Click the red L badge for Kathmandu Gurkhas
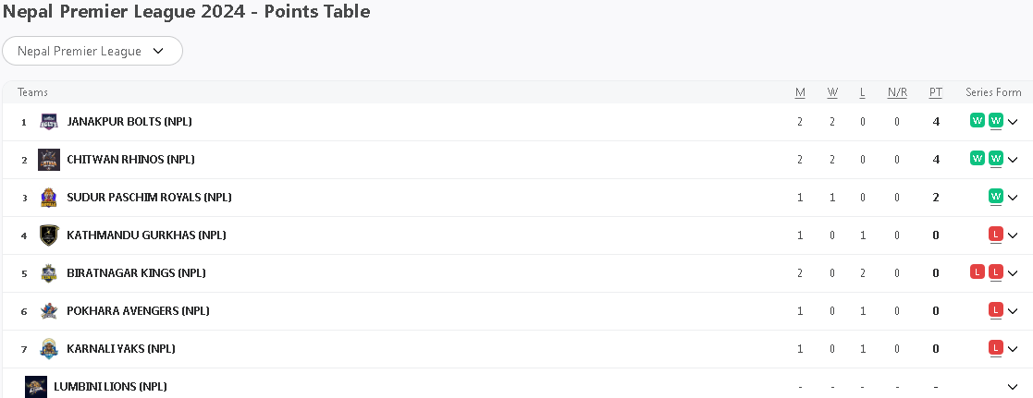This screenshot has width=1033, height=398. 996,235
